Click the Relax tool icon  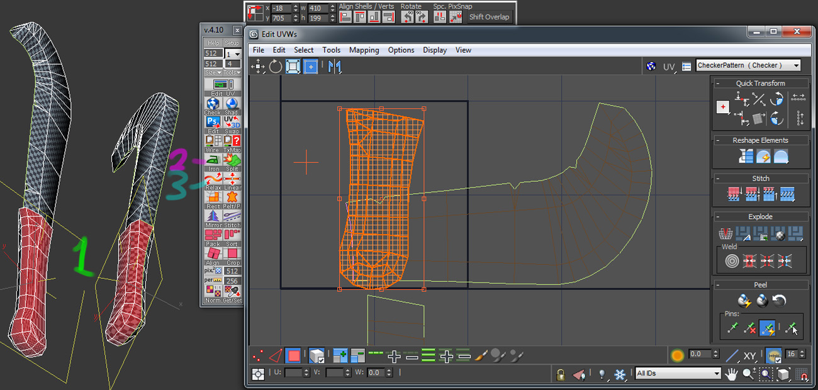214,179
